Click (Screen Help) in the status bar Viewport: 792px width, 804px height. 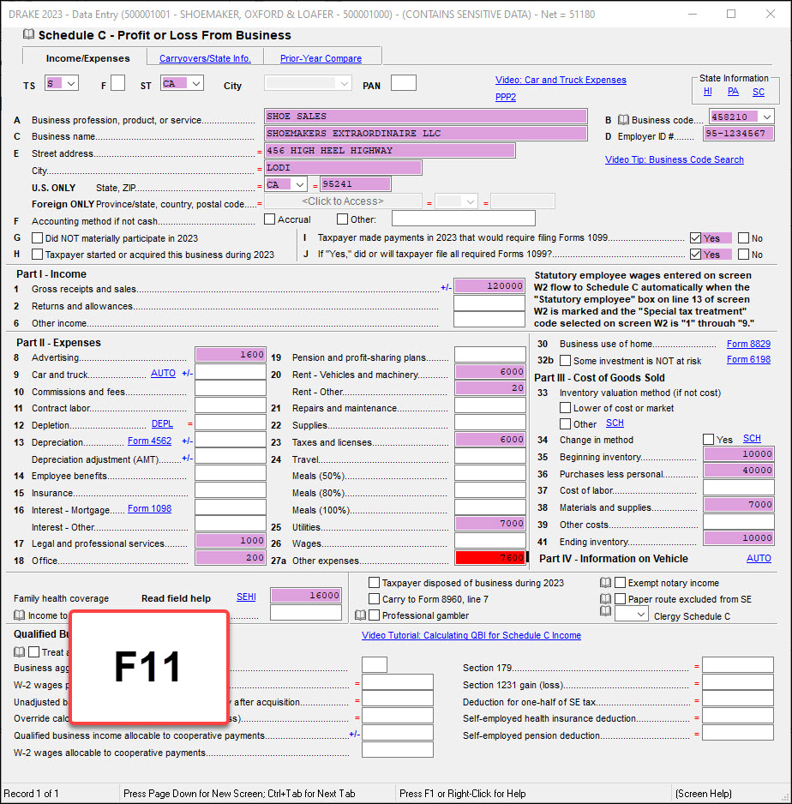click(704, 794)
